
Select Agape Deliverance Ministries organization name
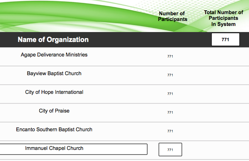tap(54, 55)
